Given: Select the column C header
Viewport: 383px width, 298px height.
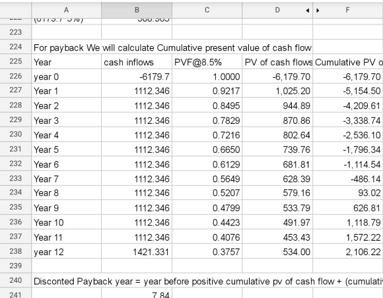Looking at the screenshot, I should point(207,10).
